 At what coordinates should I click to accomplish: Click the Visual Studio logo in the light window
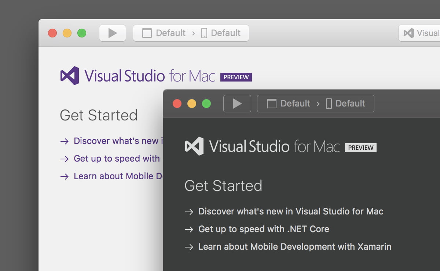click(x=70, y=75)
